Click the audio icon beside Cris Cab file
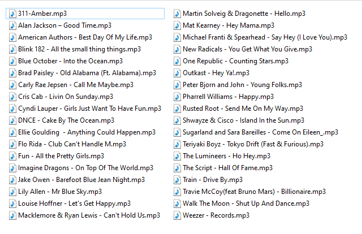Viewport: 362px width, 234px height. pyautogui.click(x=12, y=97)
